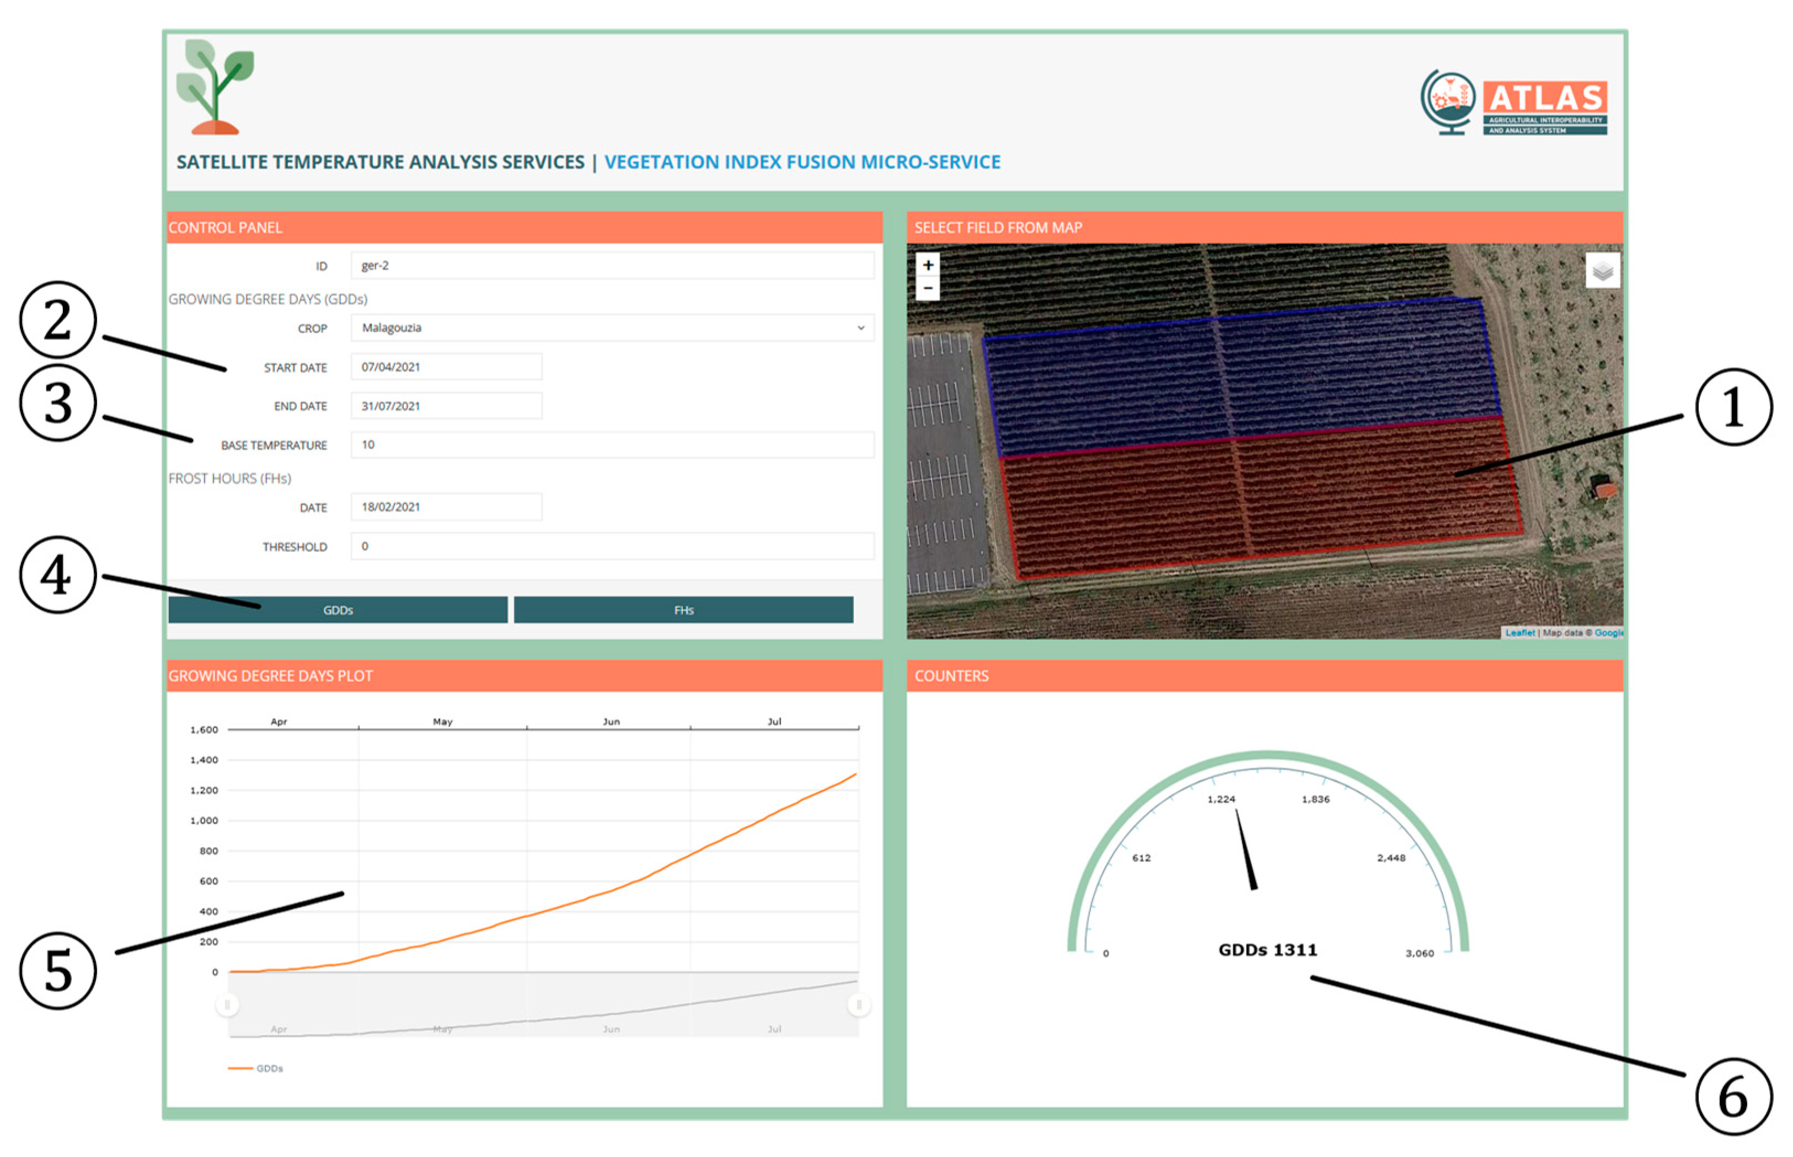
Task: Click the green plant logo
Action: click(215, 87)
